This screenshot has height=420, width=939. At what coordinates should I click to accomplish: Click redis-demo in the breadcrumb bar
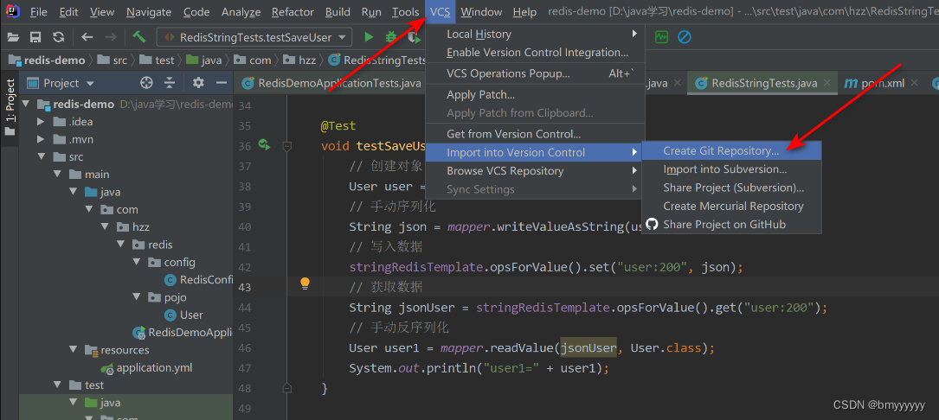pyautogui.click(x=46, y=60)
